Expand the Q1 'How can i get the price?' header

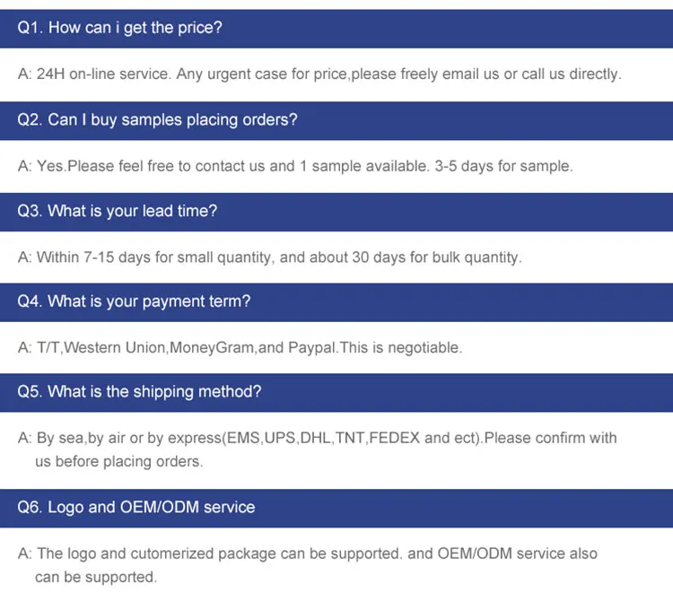(x=336, y=28)
